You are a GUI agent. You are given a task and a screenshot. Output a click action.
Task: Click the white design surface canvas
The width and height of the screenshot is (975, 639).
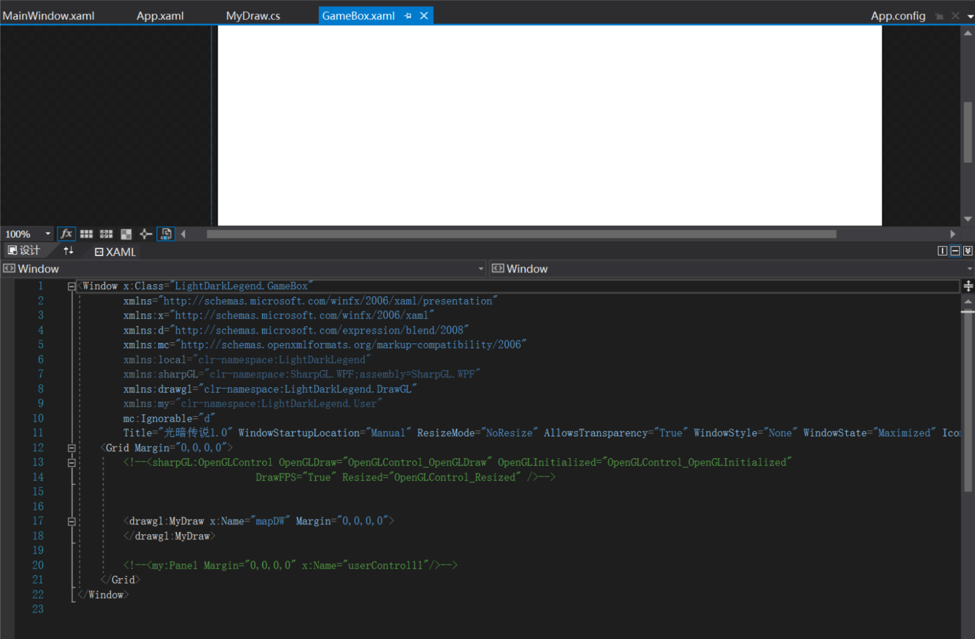(x=550, y=125)
